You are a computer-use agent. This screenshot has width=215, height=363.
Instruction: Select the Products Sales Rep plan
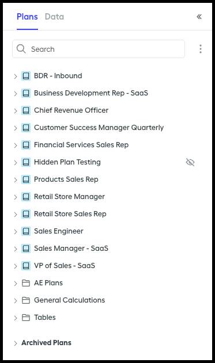66,179
